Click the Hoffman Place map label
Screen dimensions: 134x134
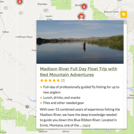(x=24, y=37)
